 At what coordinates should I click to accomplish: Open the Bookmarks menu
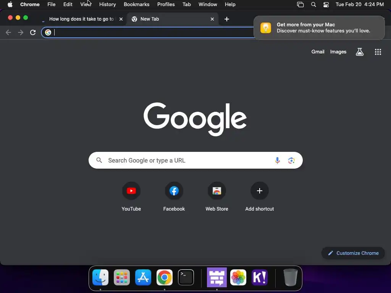[137, 5]
